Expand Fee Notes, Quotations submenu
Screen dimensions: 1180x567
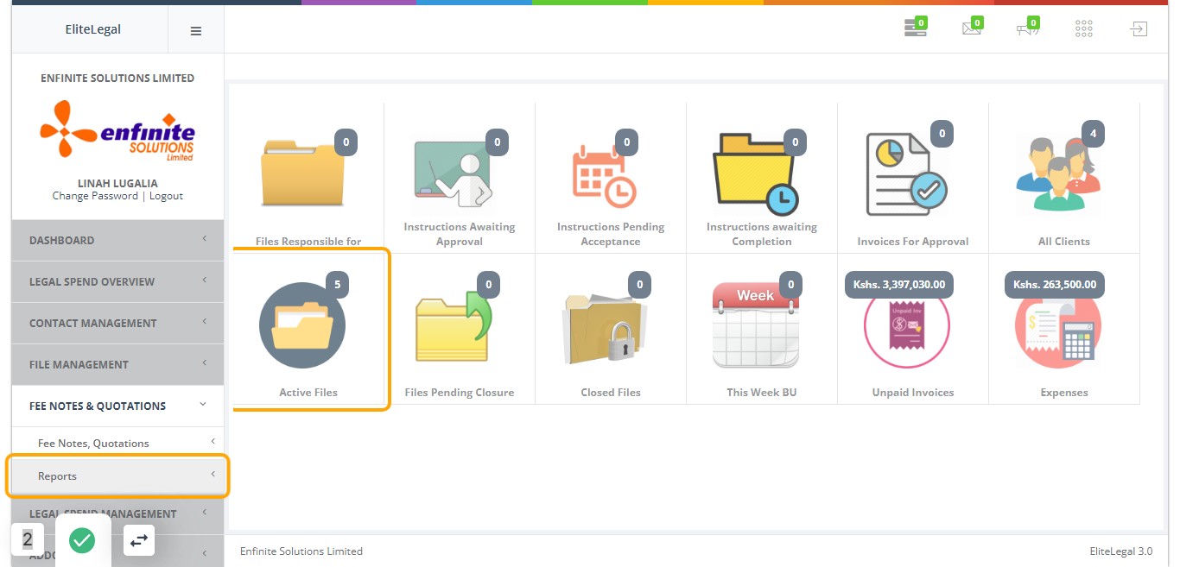117,443
